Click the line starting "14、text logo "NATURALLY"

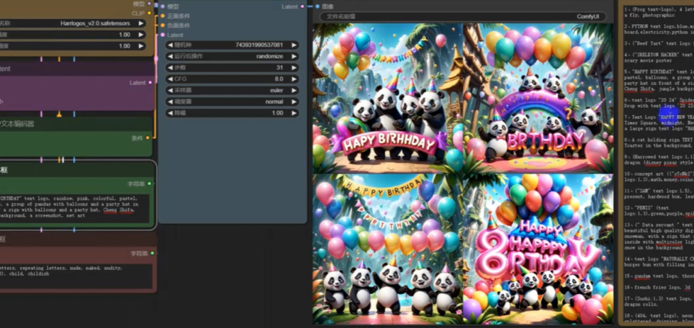659,259
